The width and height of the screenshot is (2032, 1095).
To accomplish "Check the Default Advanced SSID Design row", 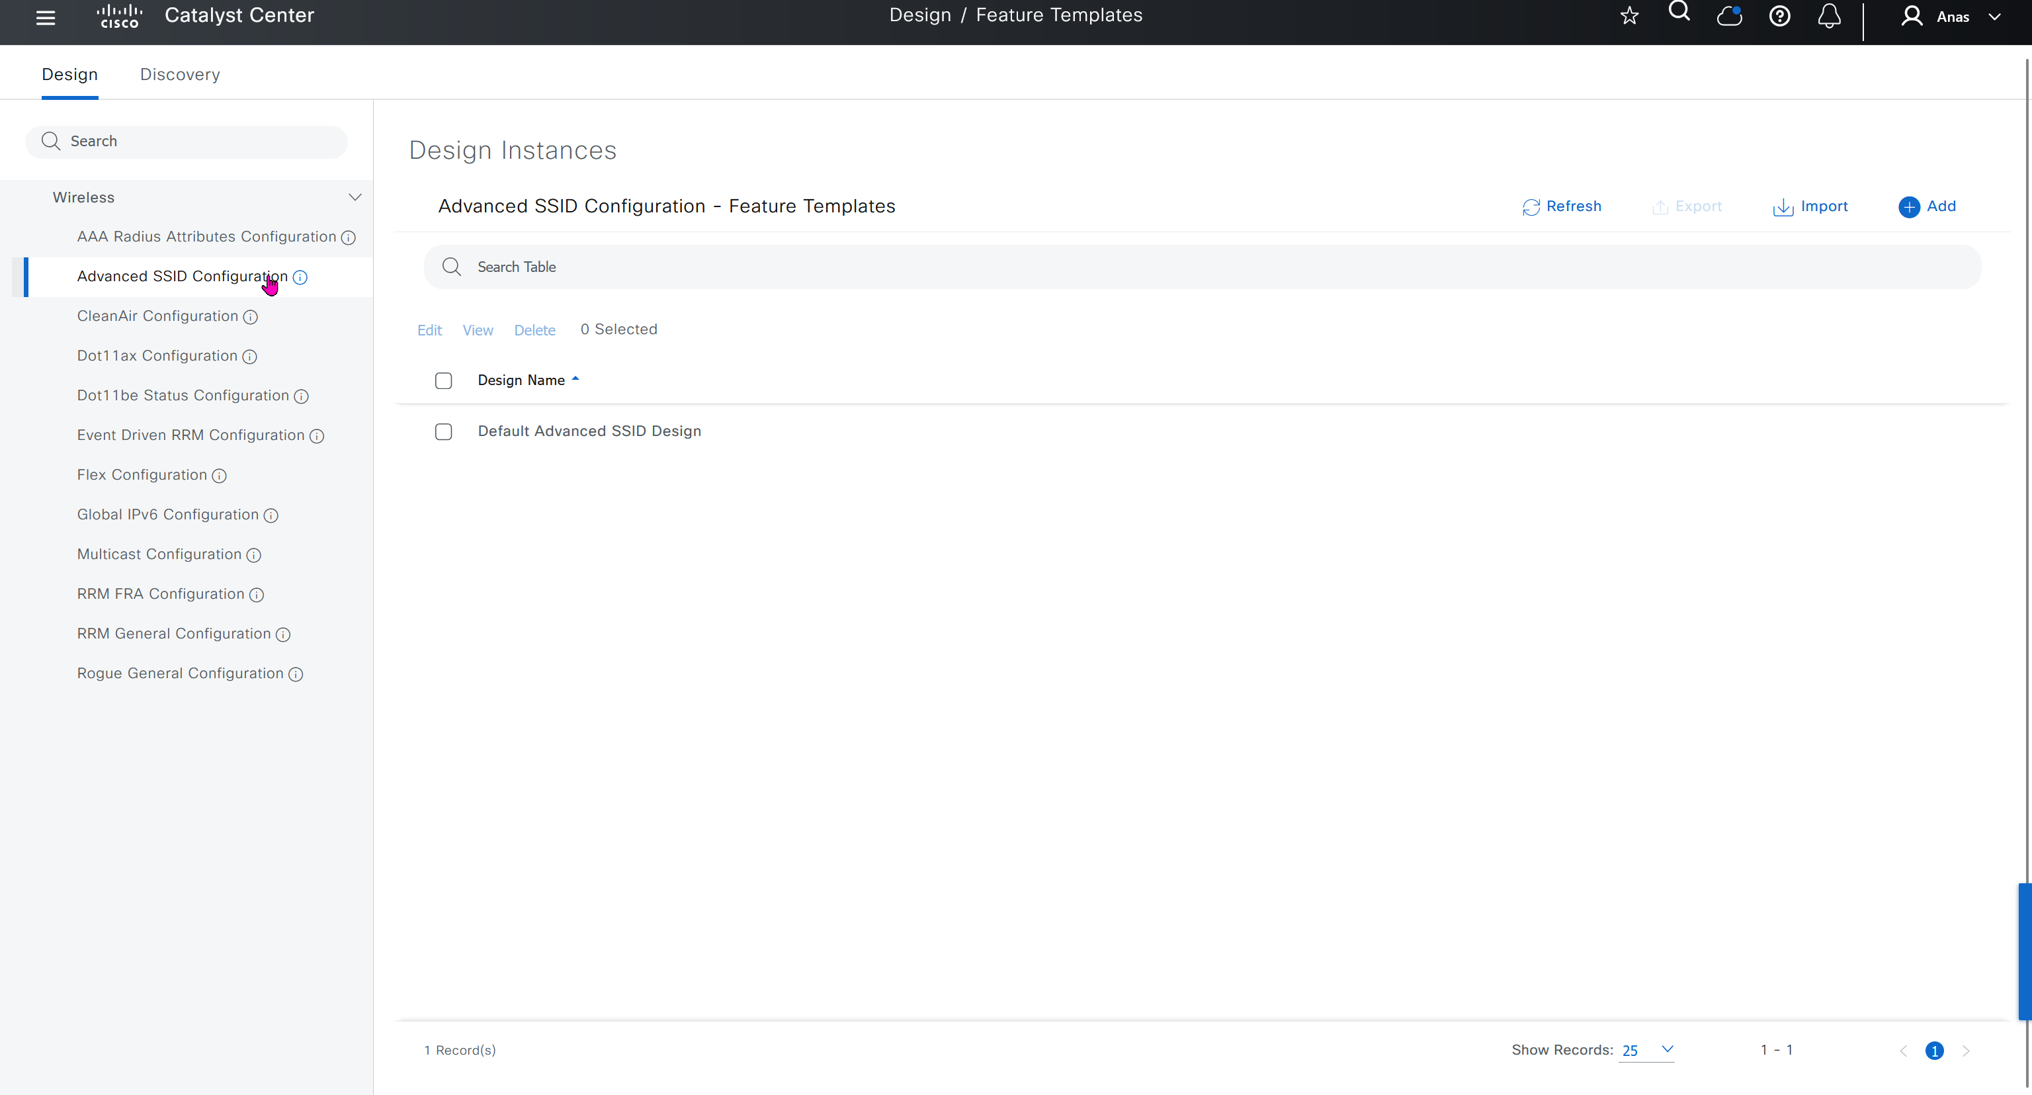I will (x=443, y=431).
